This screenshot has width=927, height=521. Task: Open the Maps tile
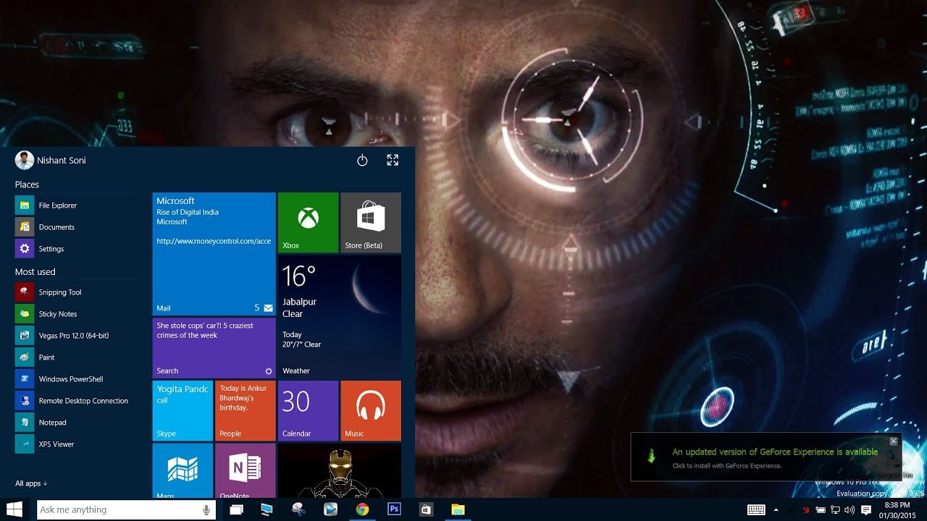coord(183,470)
